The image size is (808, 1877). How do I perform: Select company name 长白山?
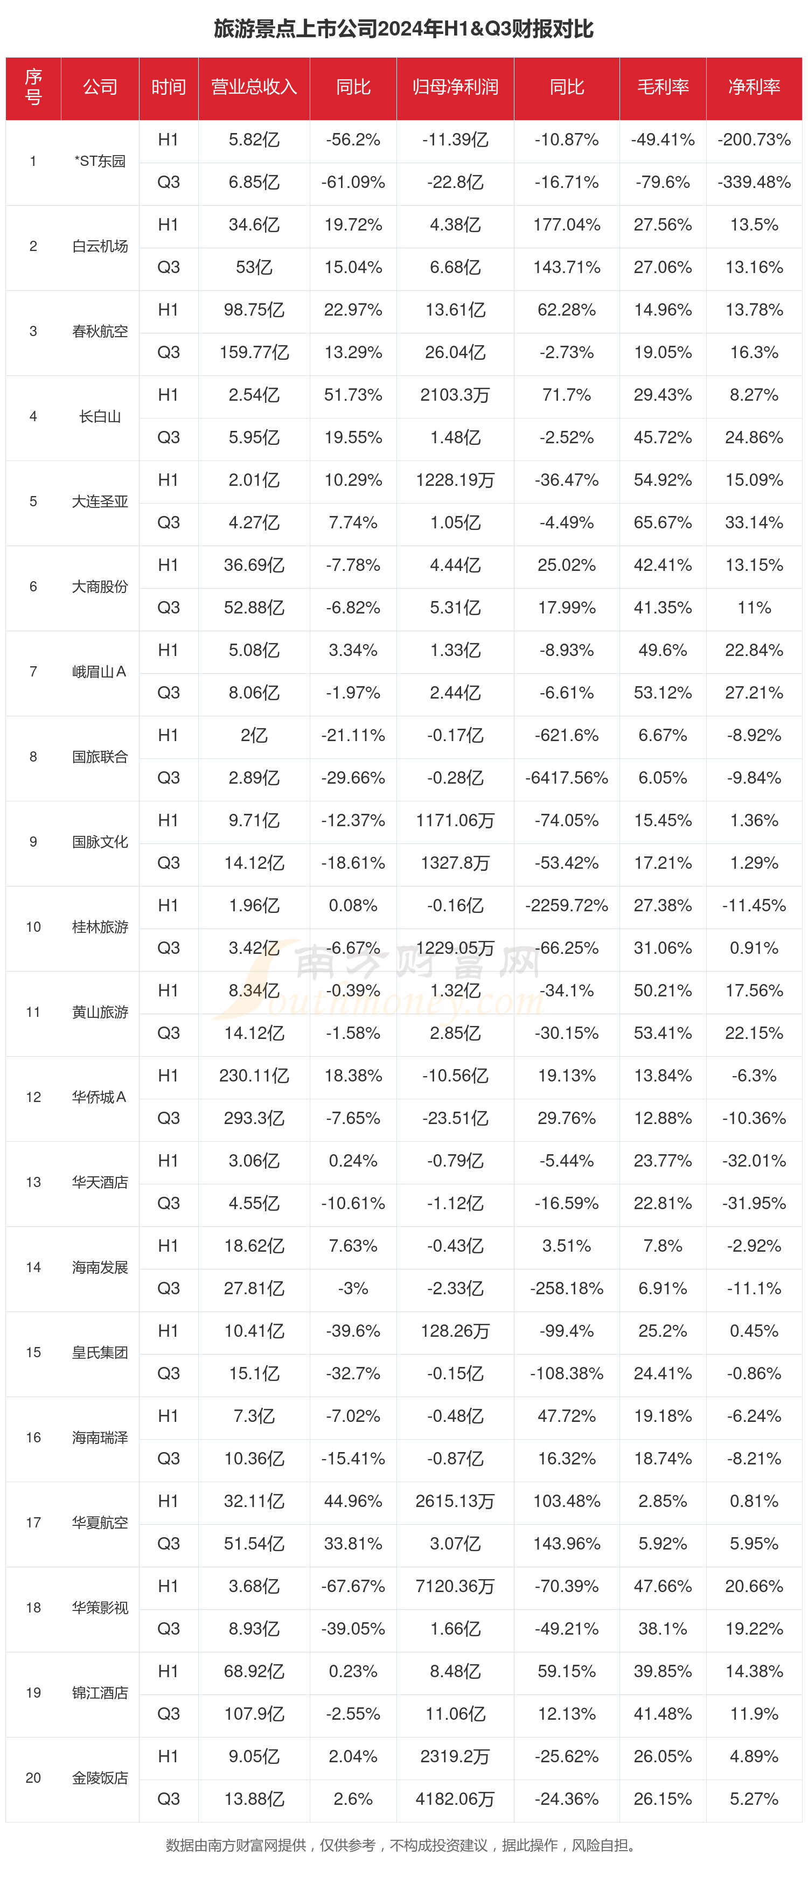(100, 417)
